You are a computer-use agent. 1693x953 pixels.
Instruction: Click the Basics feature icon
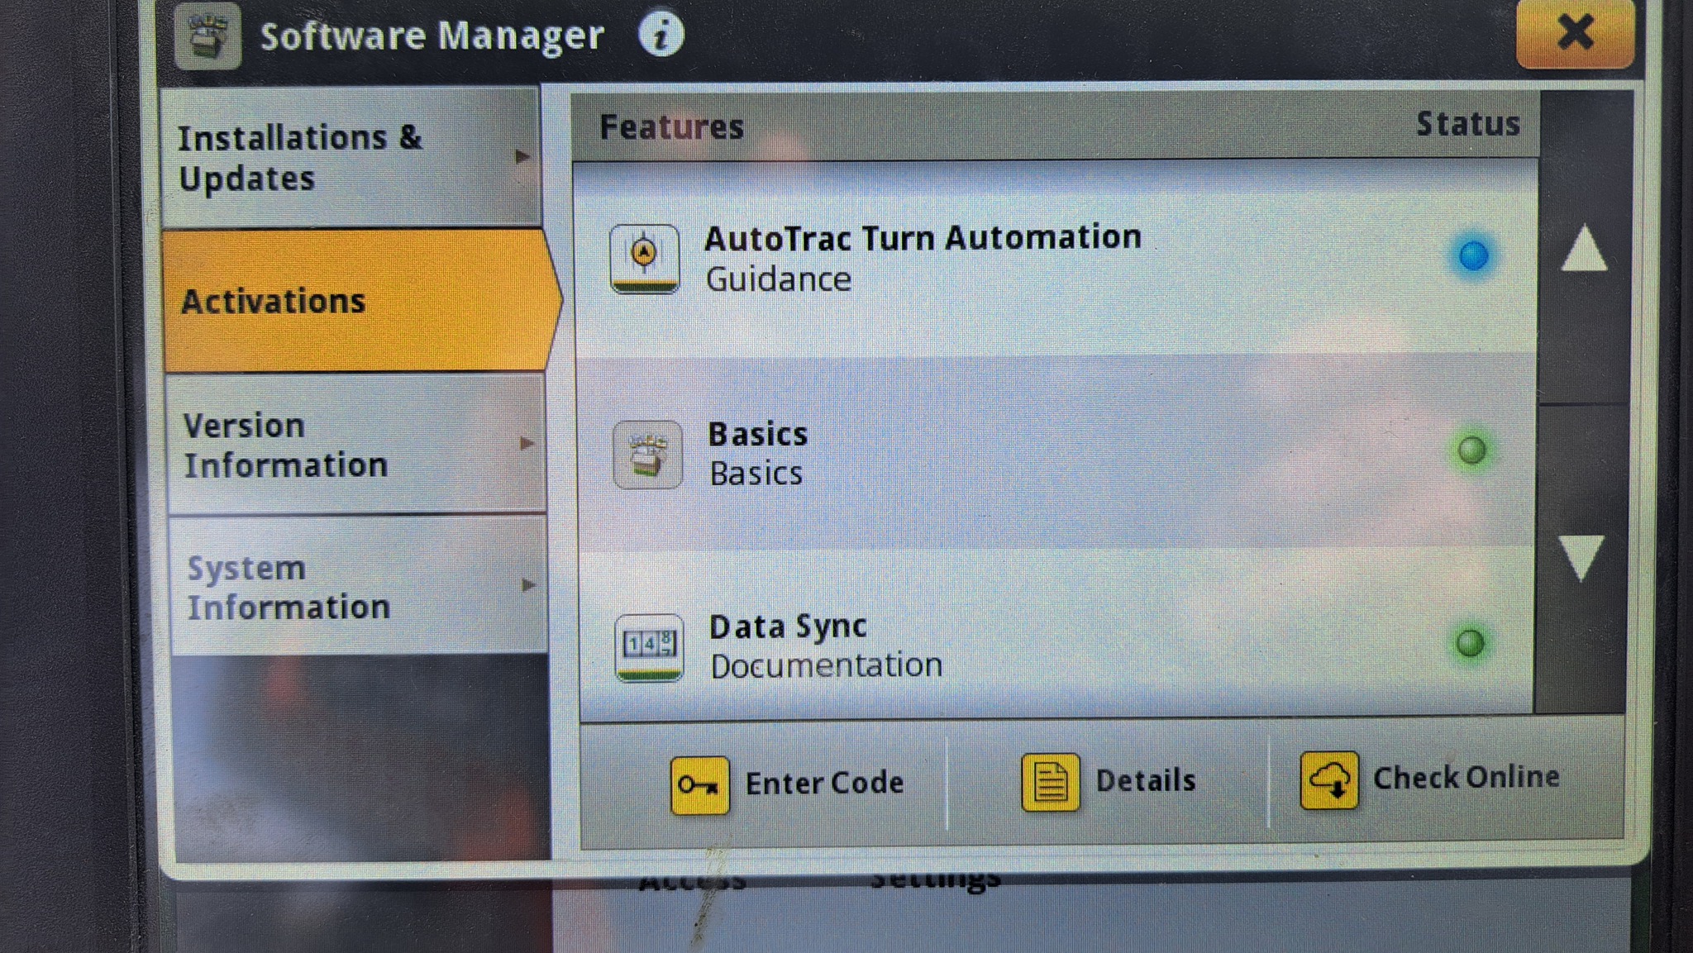(x=648, y=455)
